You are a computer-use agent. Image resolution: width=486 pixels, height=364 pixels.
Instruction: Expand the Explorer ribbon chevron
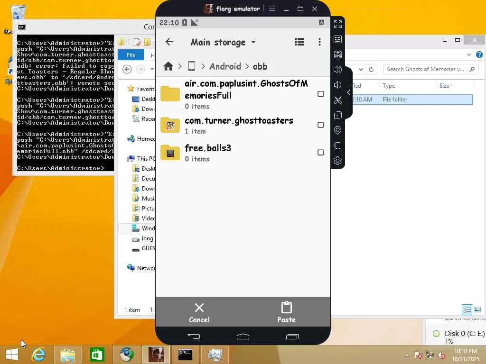click(x=468, y=55)
